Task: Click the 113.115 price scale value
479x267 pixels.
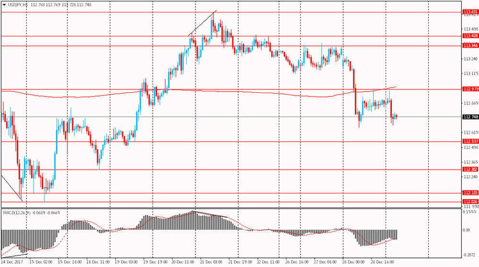Action: pyautogui.click(x=471, y=74)
